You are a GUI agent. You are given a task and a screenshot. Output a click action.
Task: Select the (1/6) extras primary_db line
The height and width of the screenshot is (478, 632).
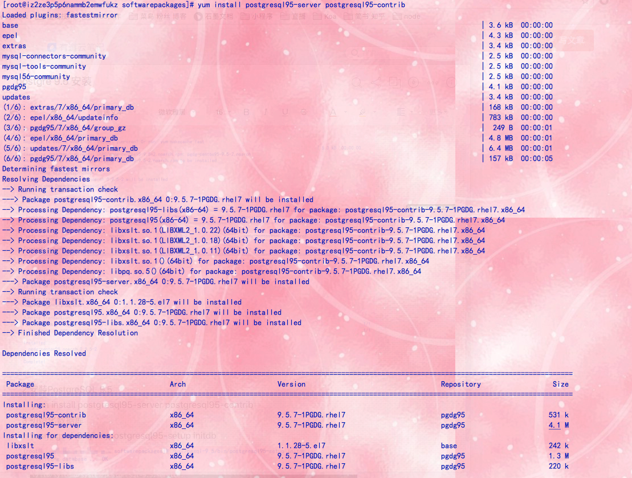point(68,108)
